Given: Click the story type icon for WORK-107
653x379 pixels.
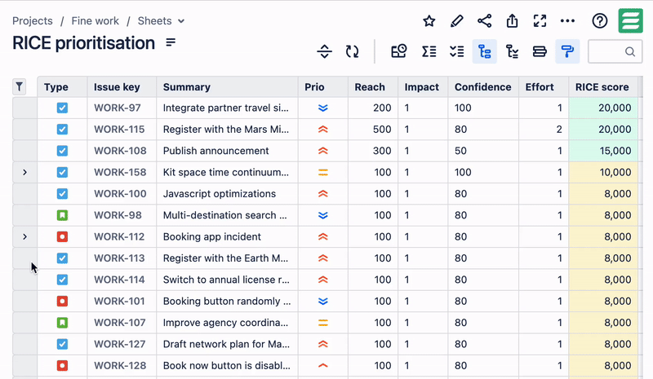Looking at the screenshot, I should tap(62, 323).
